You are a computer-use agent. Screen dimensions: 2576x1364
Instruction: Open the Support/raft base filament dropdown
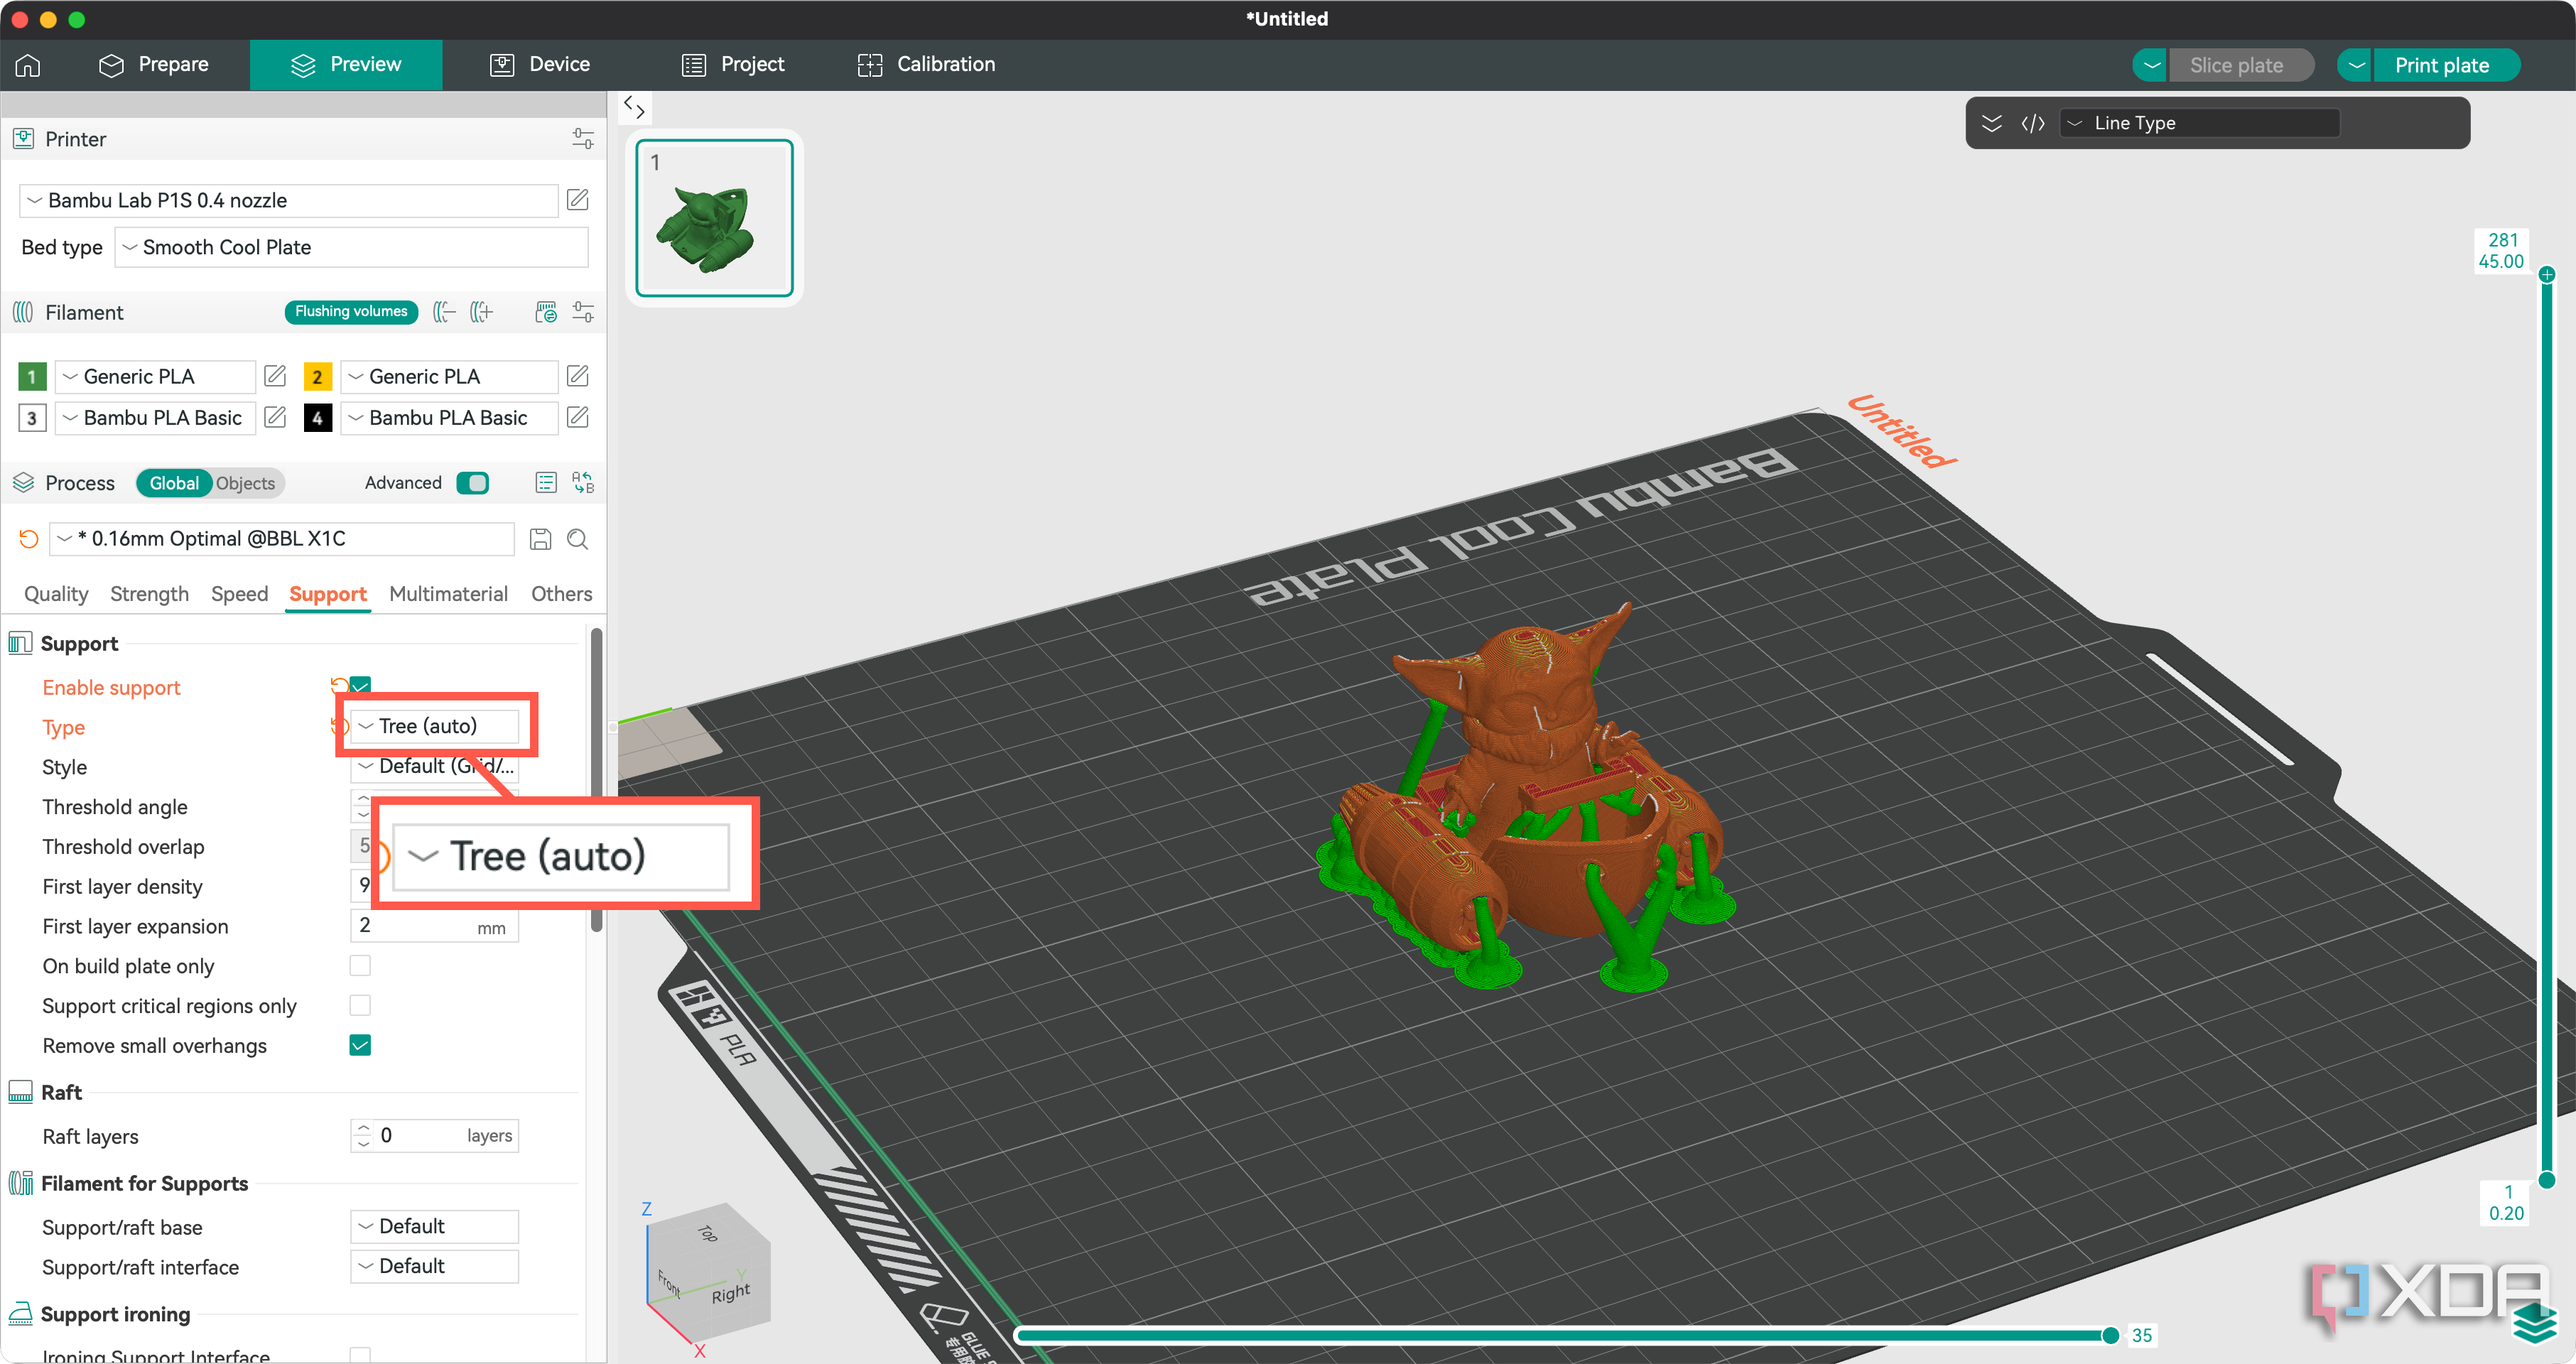click(x=434, y=1226)
